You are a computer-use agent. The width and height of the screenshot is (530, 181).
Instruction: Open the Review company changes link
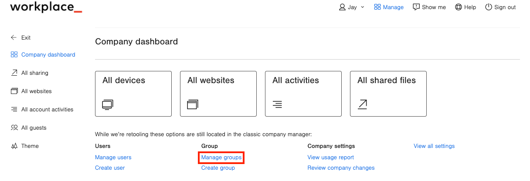pyautogui.click(x=341, y=168)
